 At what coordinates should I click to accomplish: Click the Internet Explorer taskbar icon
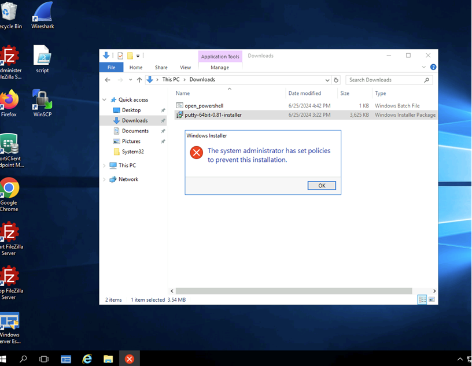tap(87, 359)
